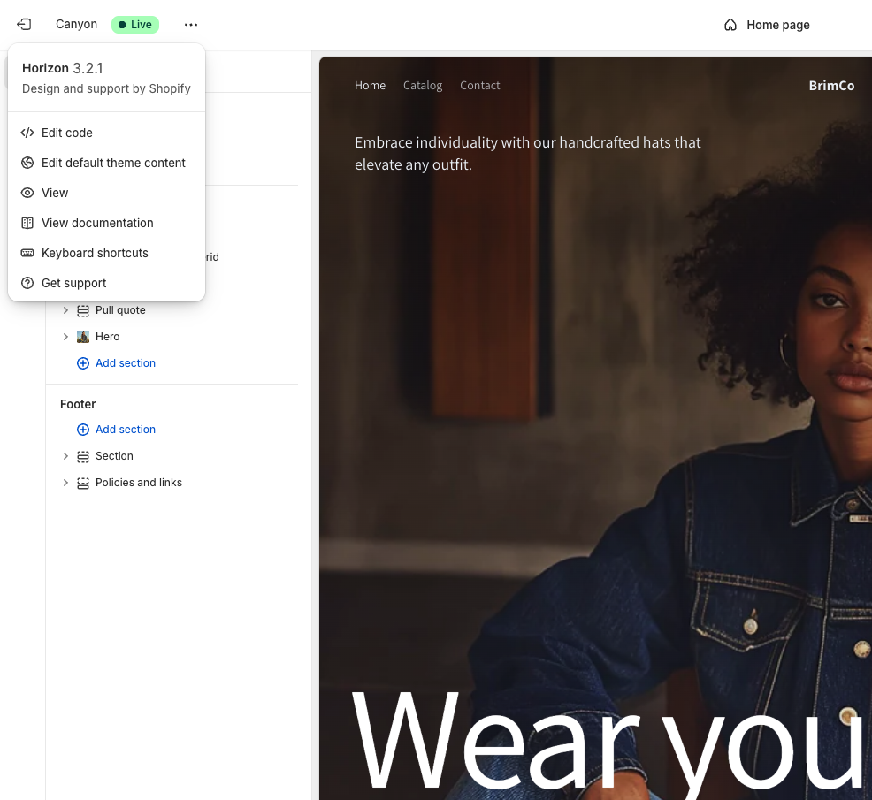This screenshot has height=800, width=872.
Task: Expand the Section under Footer
Action: 65,455
